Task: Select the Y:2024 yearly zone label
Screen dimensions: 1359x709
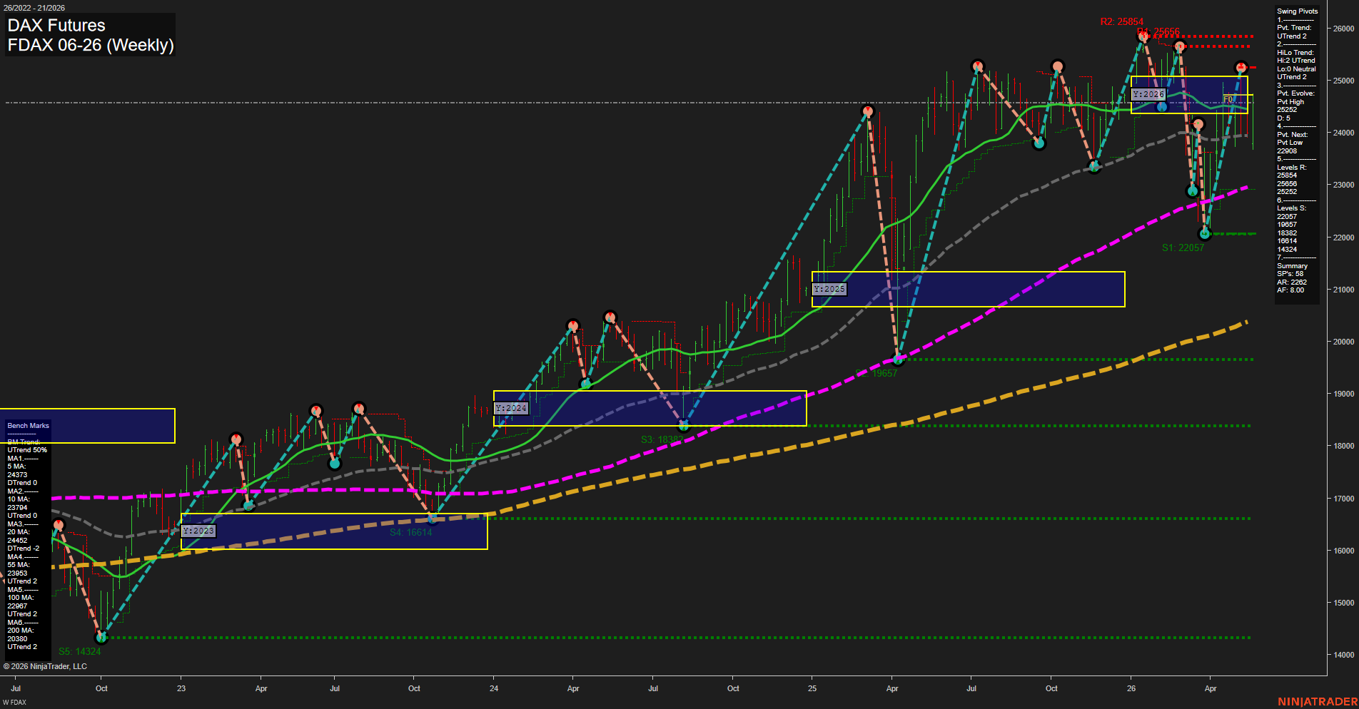Action: coord(511,408)
